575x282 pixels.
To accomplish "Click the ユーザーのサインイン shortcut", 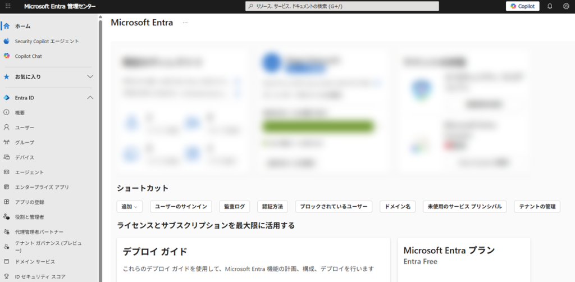I will pos(181,207).
